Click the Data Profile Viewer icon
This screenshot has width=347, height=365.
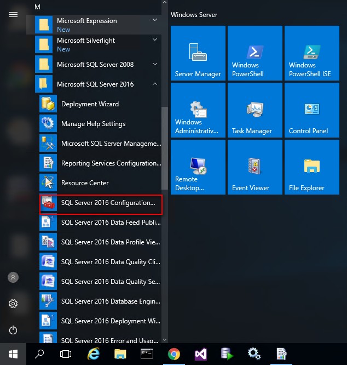[x=48, y=242]
